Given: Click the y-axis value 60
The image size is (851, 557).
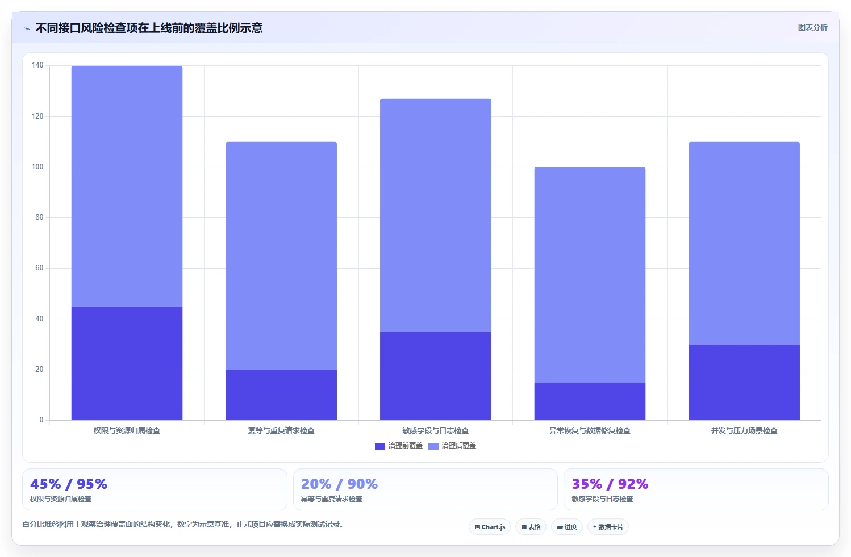Looking at the screenshot, I should click(x=39, y=267).
